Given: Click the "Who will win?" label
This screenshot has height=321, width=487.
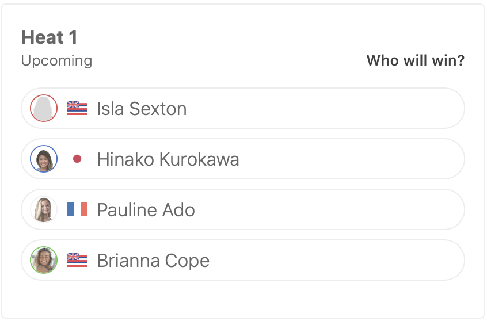Looking at the screenshot, I should [415, 60].
